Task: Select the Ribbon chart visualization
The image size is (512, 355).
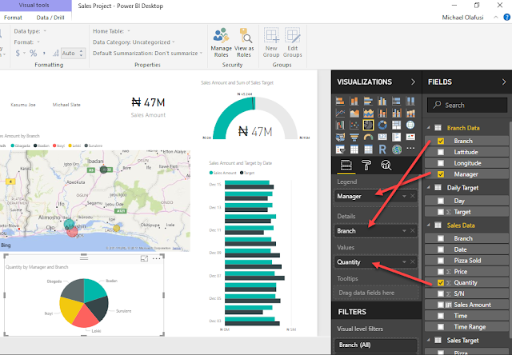Action: click(410, 114)
